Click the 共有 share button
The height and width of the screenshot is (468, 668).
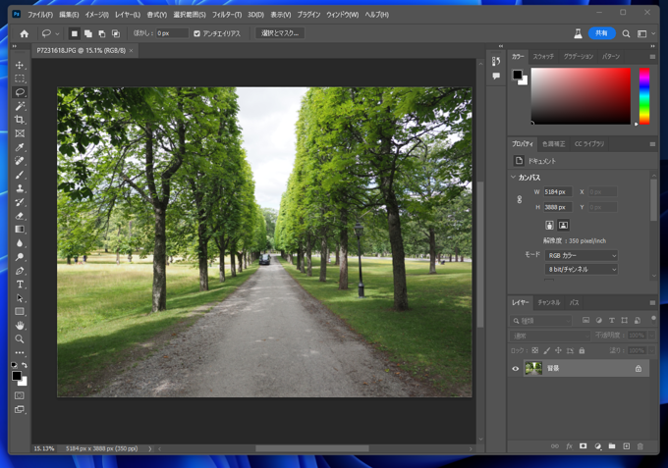601,33
